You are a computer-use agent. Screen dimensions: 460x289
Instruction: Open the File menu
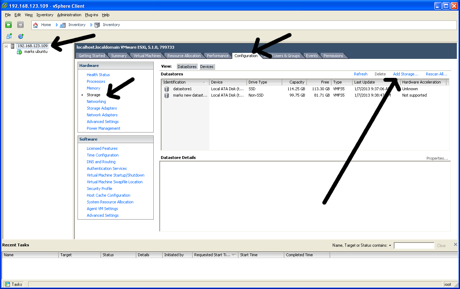8,15
